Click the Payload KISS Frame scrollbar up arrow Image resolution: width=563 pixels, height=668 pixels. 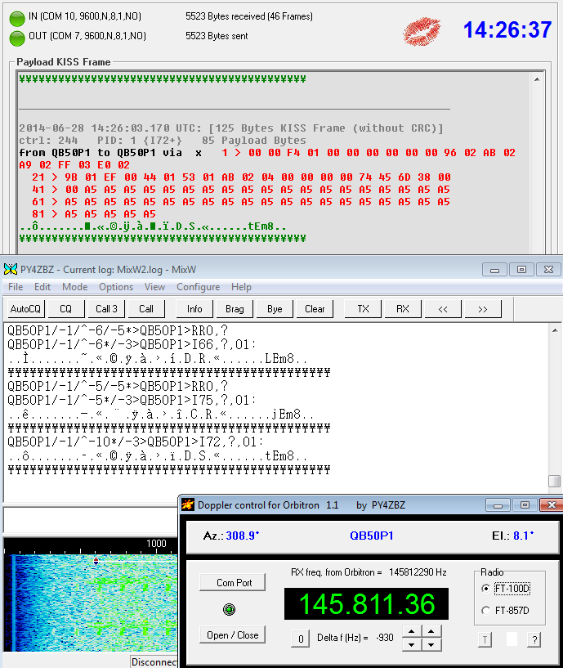537,79
